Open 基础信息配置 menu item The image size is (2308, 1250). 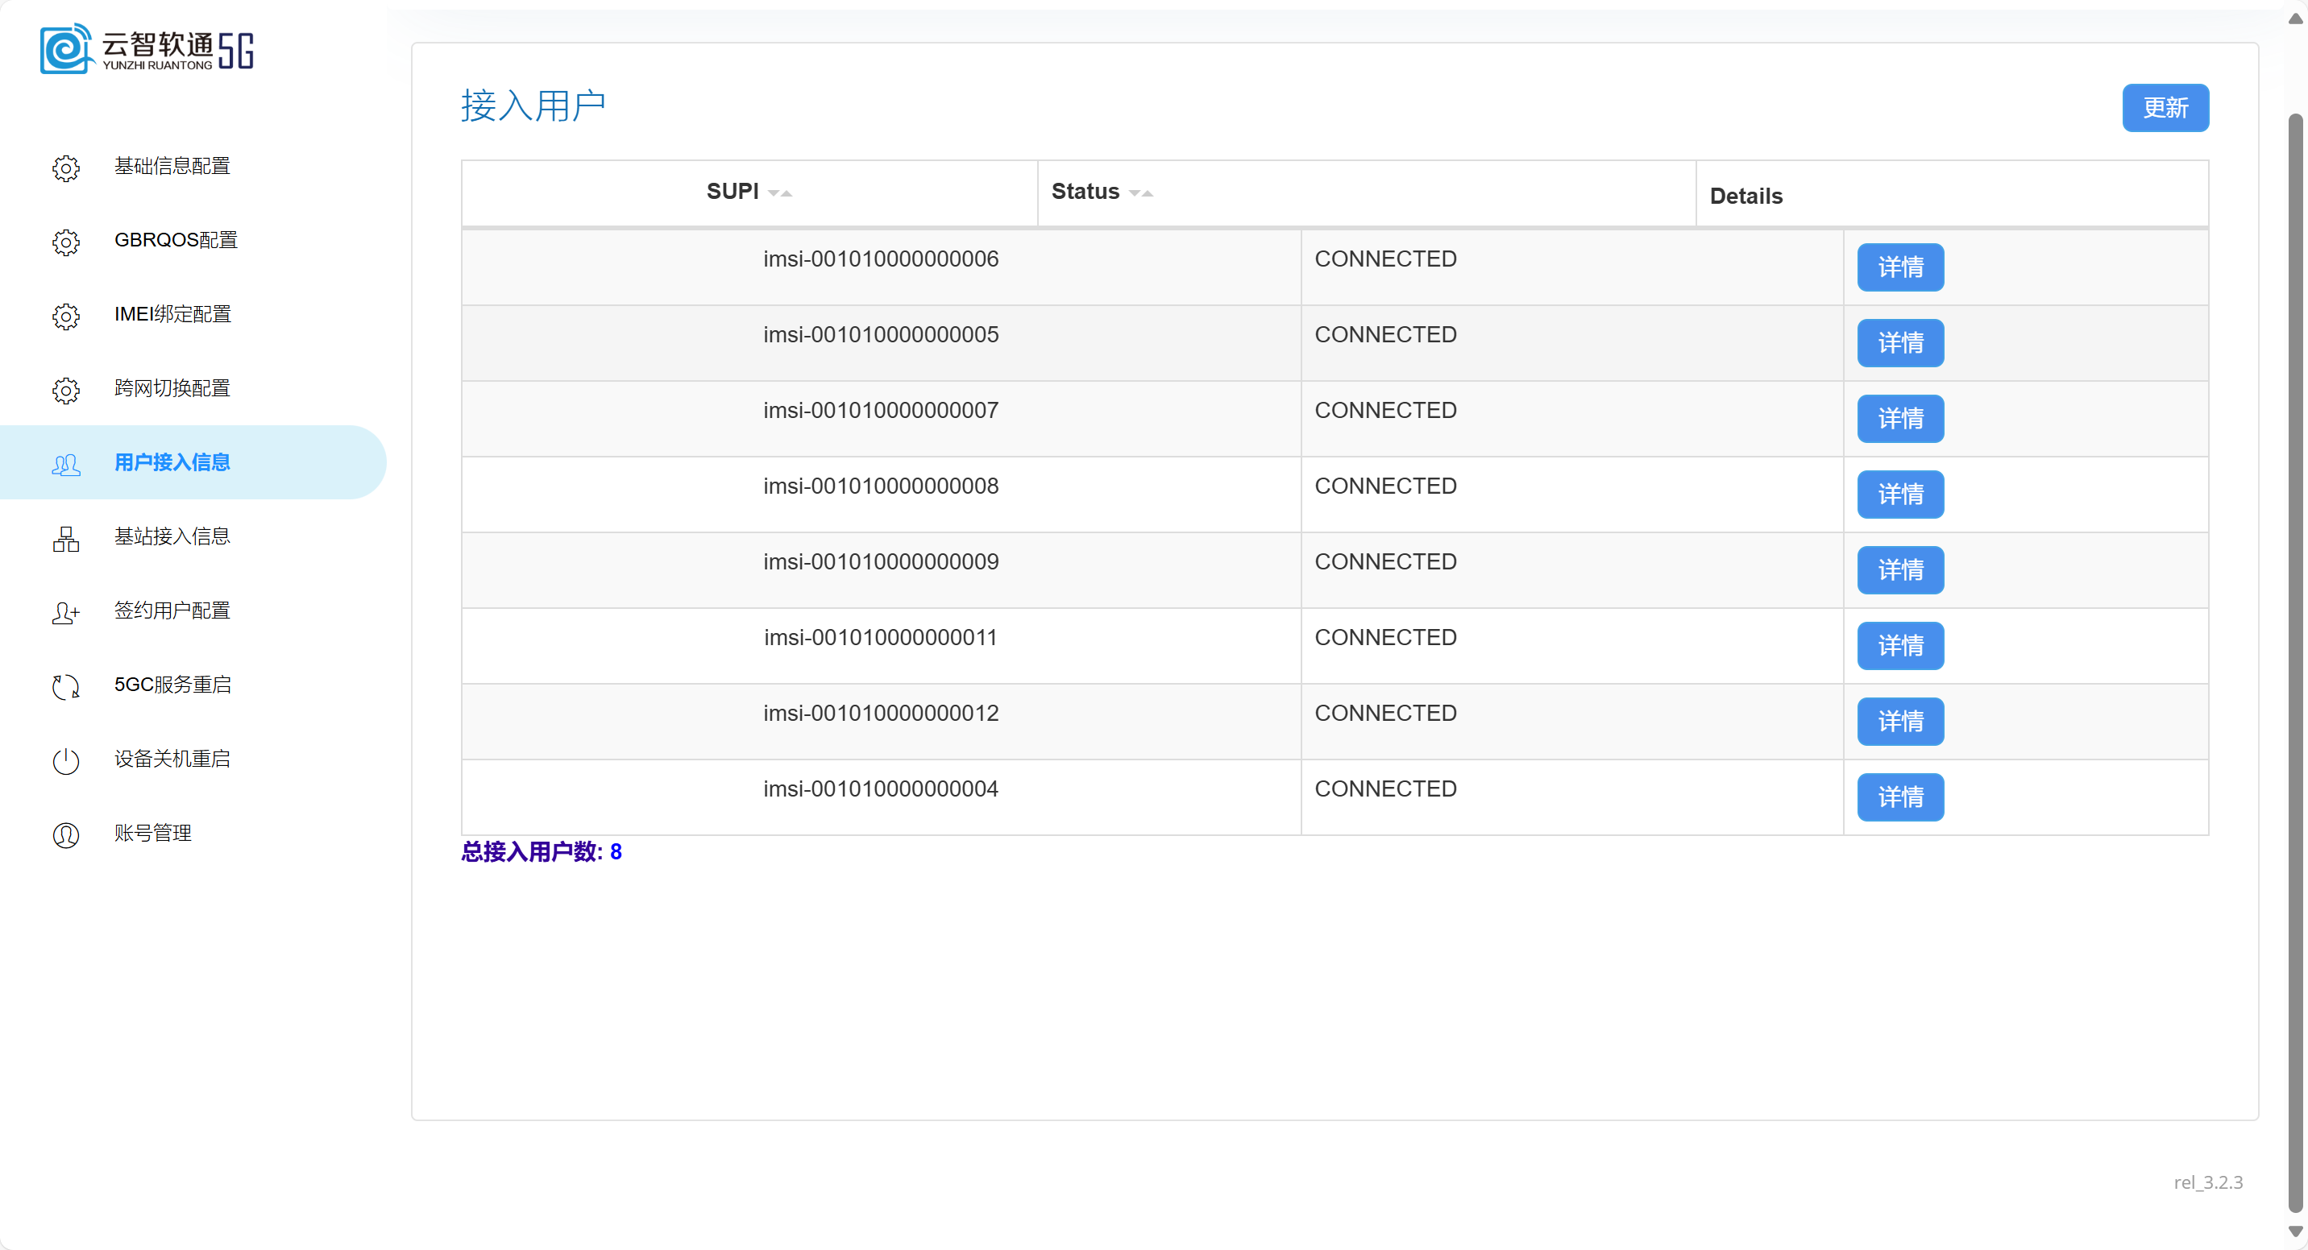193,167
